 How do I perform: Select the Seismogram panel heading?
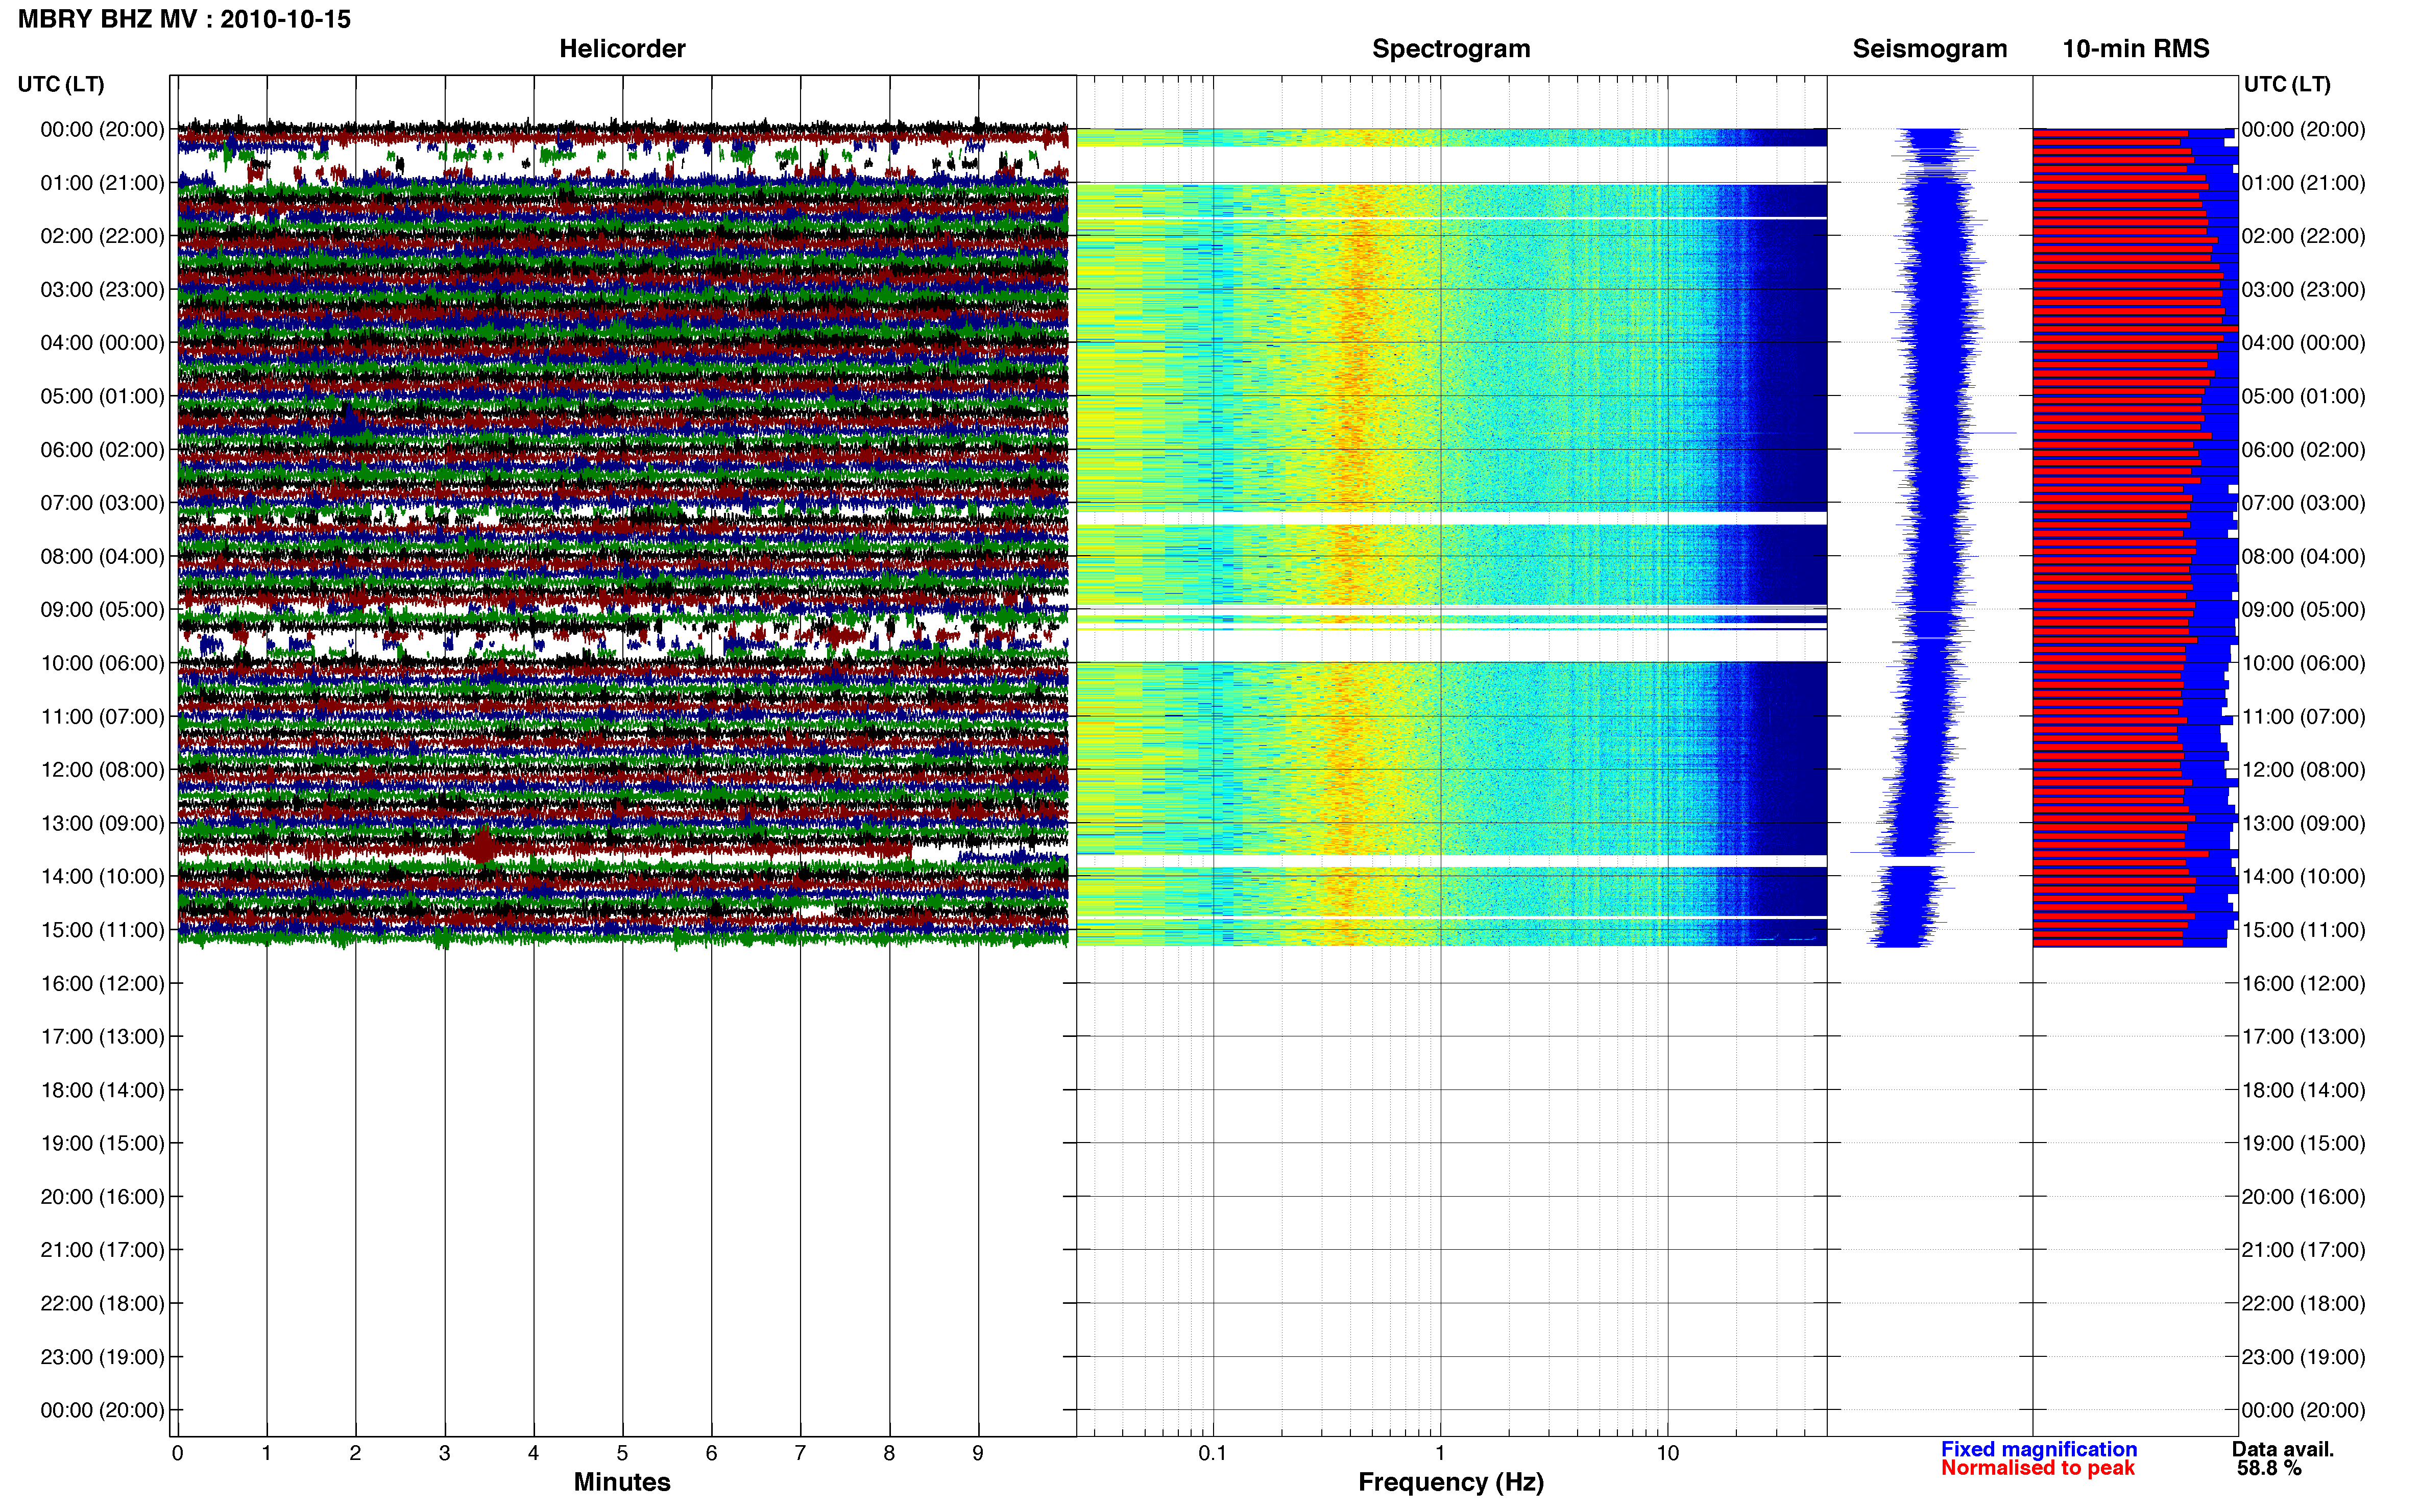[x=1930, y=48]
